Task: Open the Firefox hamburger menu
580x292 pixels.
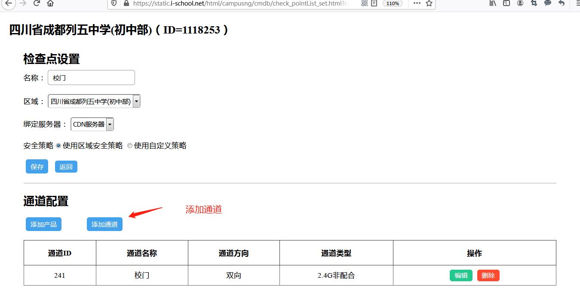Action: pyautogui.click(x=577, y=3)
